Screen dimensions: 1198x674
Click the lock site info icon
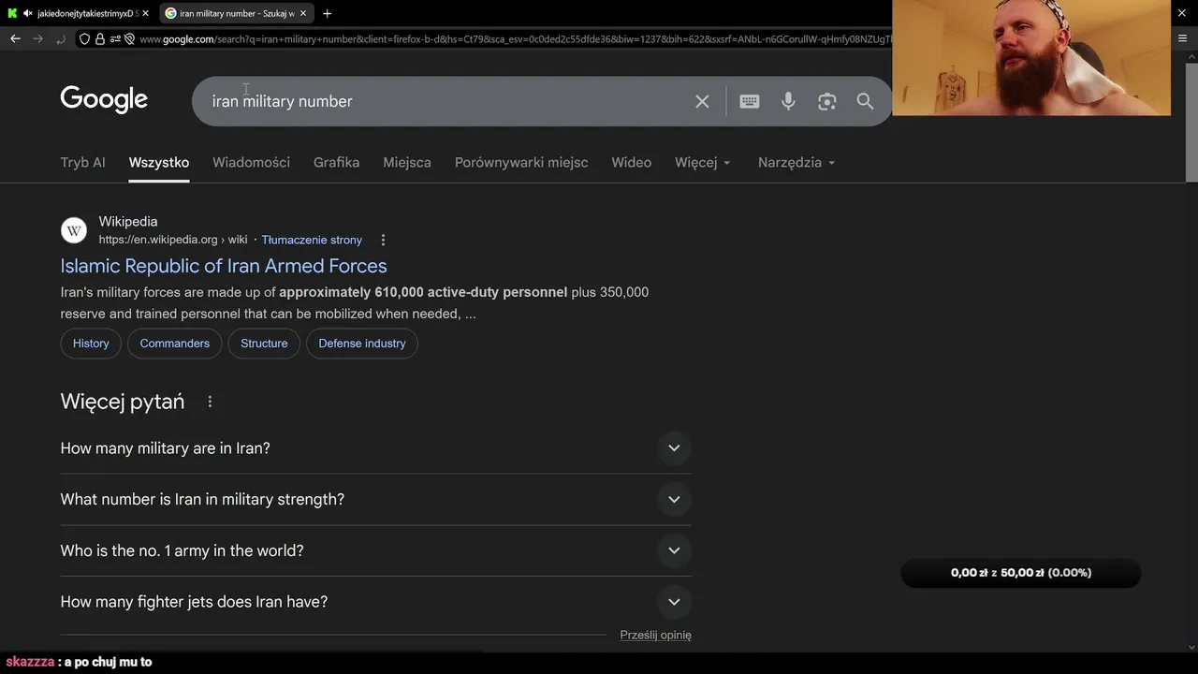[x=100, y=39]
